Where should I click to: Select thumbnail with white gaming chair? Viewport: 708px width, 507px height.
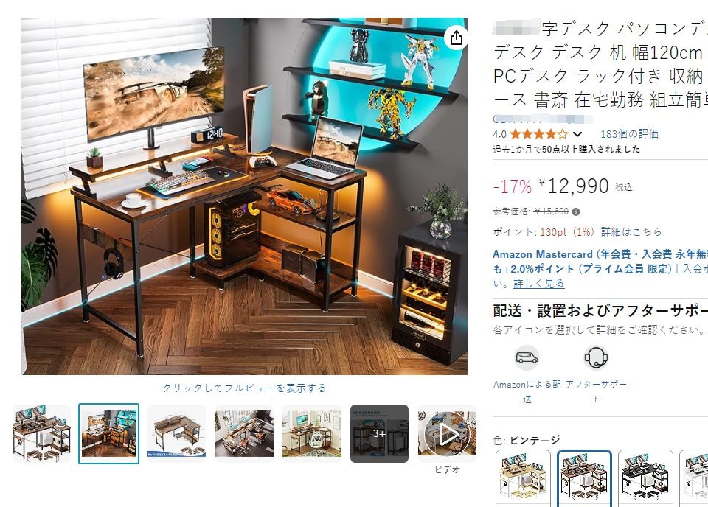coord(312,433)
